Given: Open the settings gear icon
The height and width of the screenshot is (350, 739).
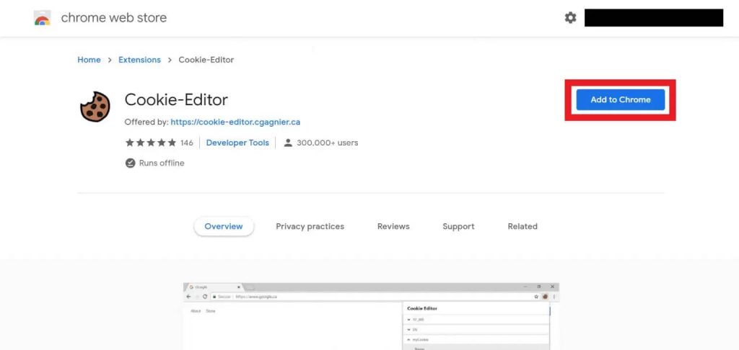Looking at the screenshot, I should [x=570, y=18].
